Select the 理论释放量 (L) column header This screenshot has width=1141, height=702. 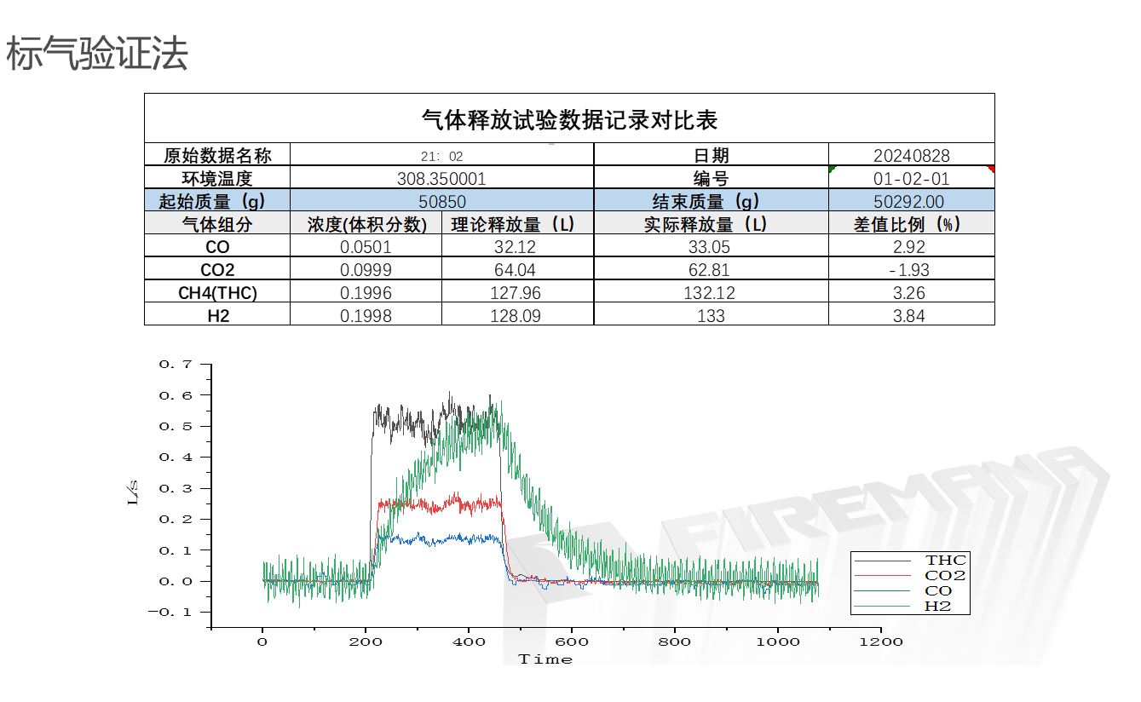click(517, 224)
